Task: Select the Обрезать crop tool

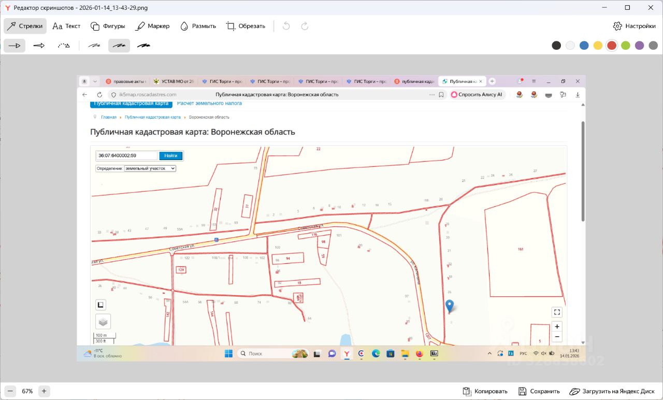Action: tap(246, 26)
